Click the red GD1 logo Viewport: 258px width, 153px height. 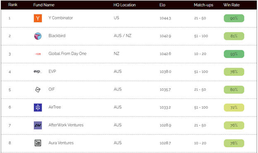pyautogui.click(x=38, y=54)
